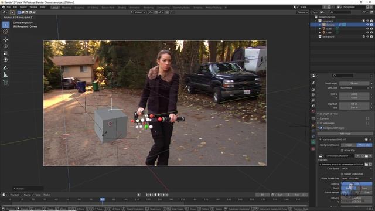Click the outliner filter funnel icon

tap(364, 12)
